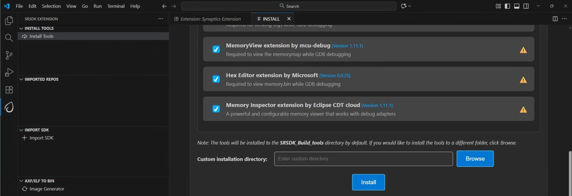572x196 pixels.
Task: Click the split editor right icon
Action: point(555,19)
